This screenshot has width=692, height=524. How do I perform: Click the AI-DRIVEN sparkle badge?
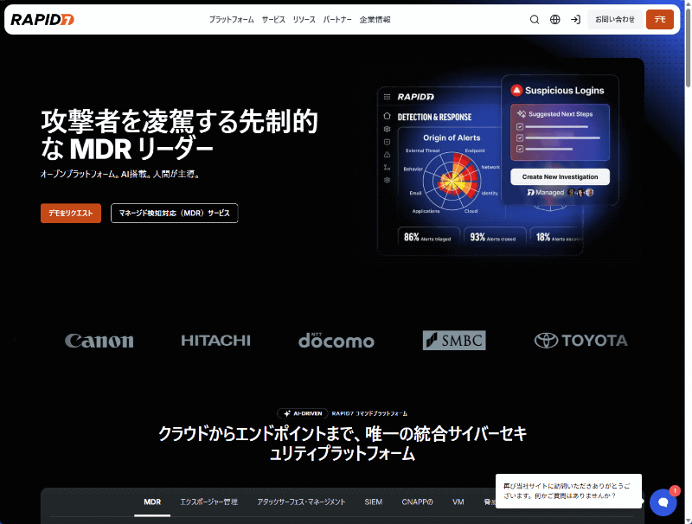click(x=303, y=413)
